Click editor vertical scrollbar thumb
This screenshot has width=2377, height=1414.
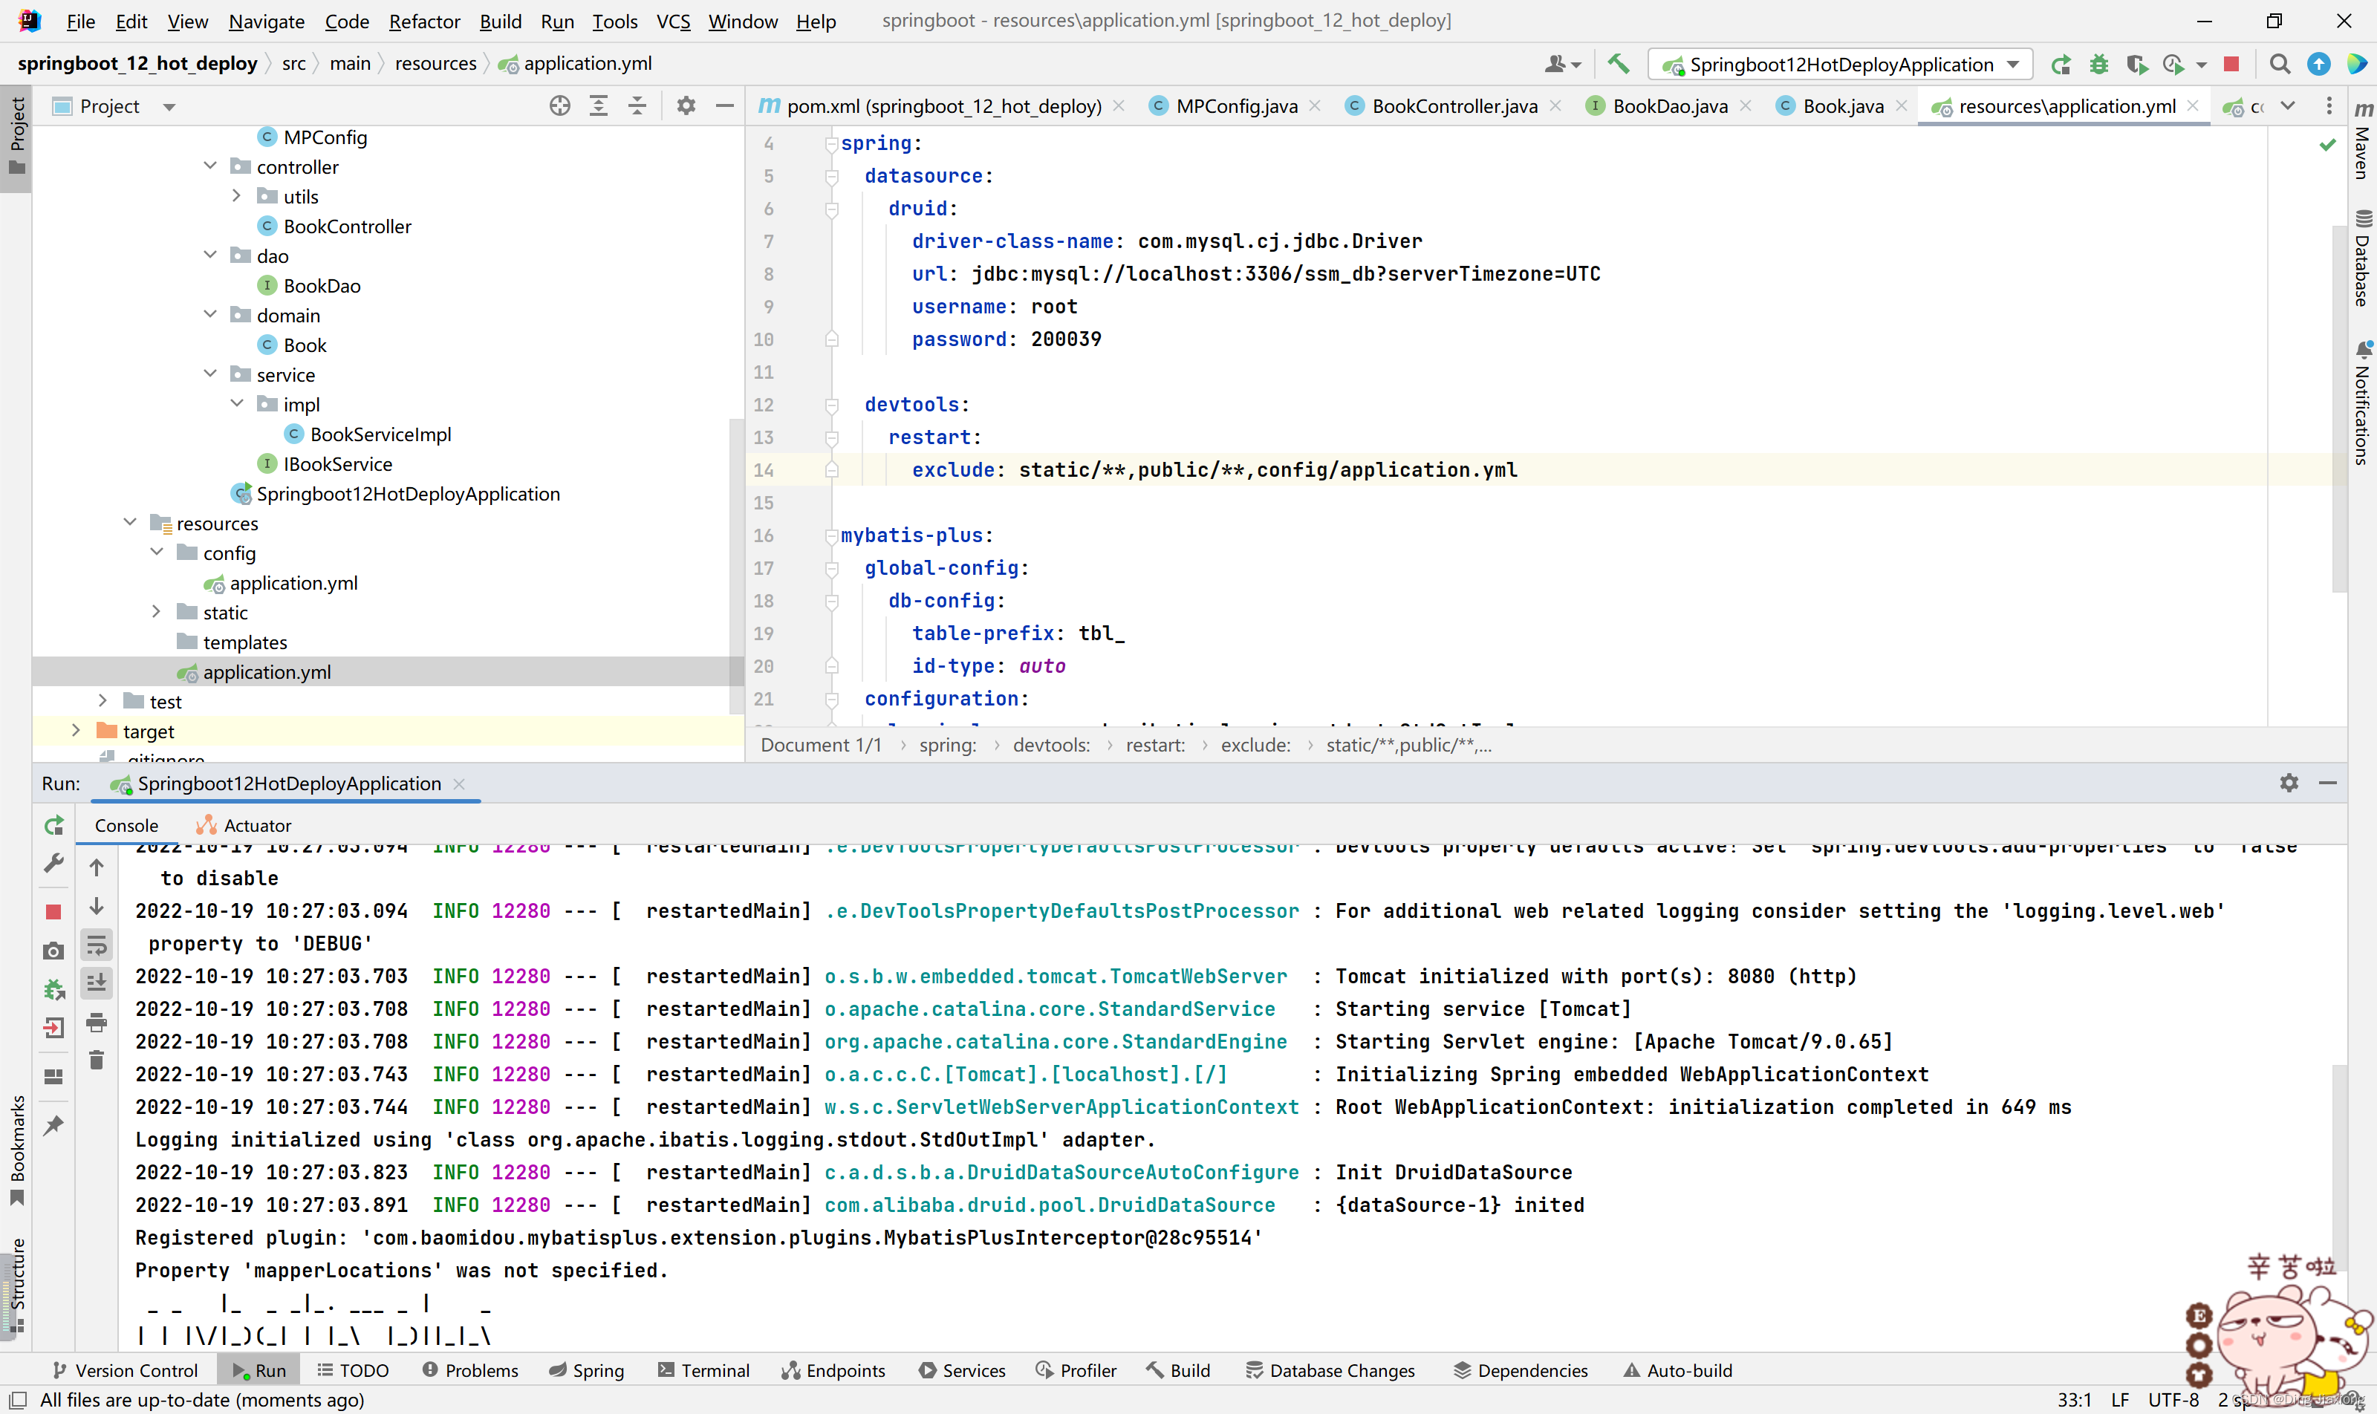click(2339, 408)
